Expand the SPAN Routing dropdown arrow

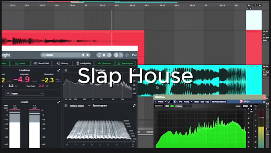tap(191, 102)
